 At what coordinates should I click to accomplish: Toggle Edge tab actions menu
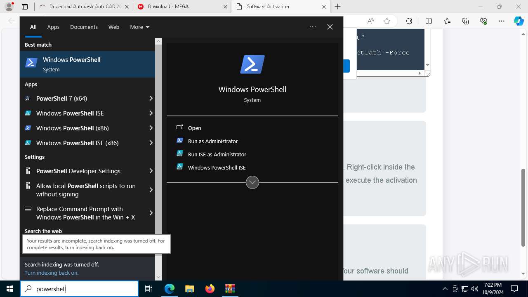click(25, 7)
